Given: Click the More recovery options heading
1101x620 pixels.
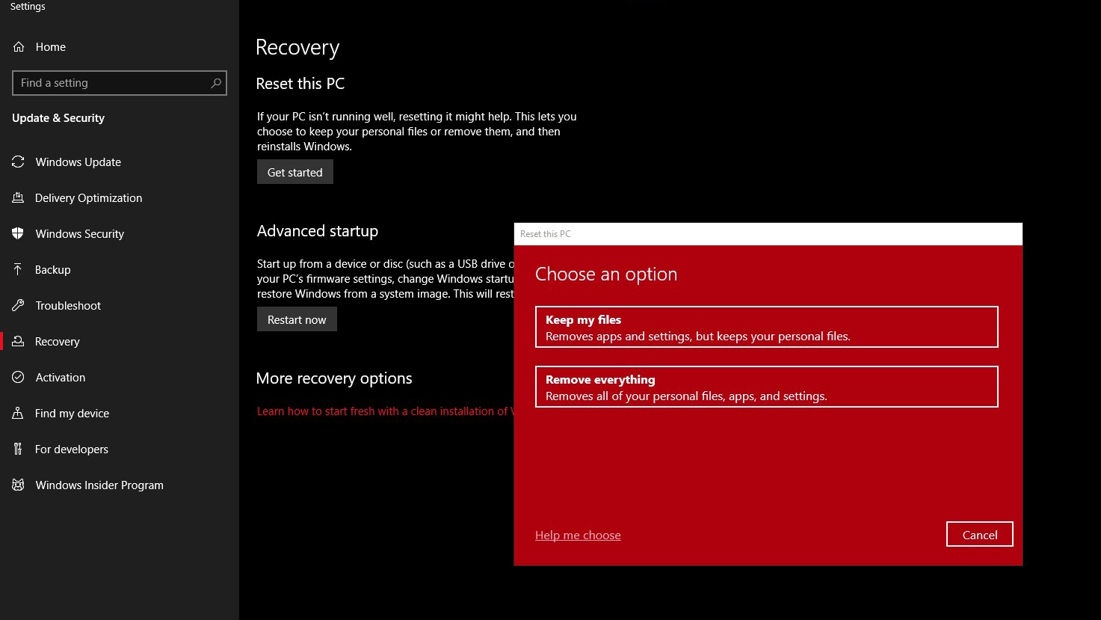Looking at the screenshot, I should (x=334, y=378).
